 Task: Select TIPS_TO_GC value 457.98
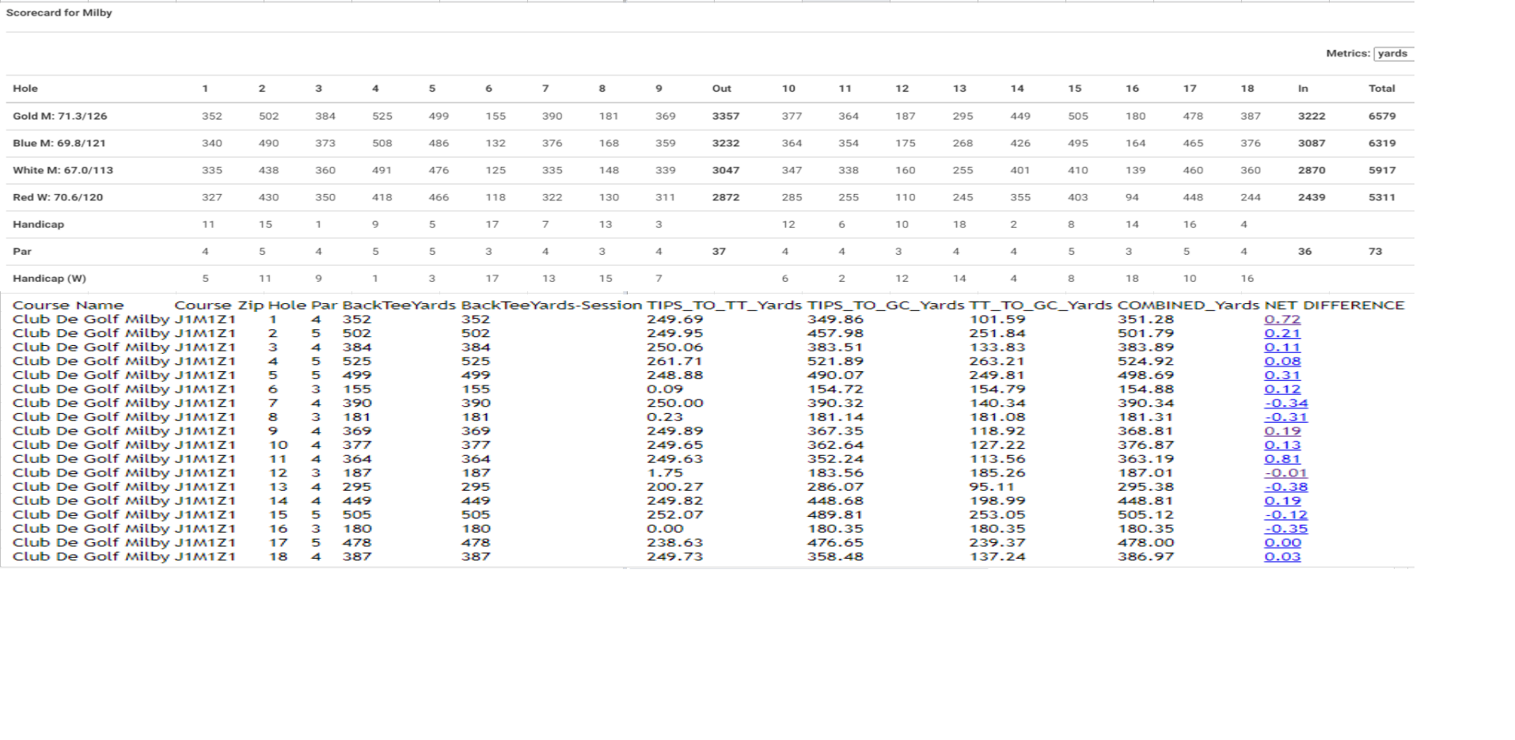[x=835, y=333]
